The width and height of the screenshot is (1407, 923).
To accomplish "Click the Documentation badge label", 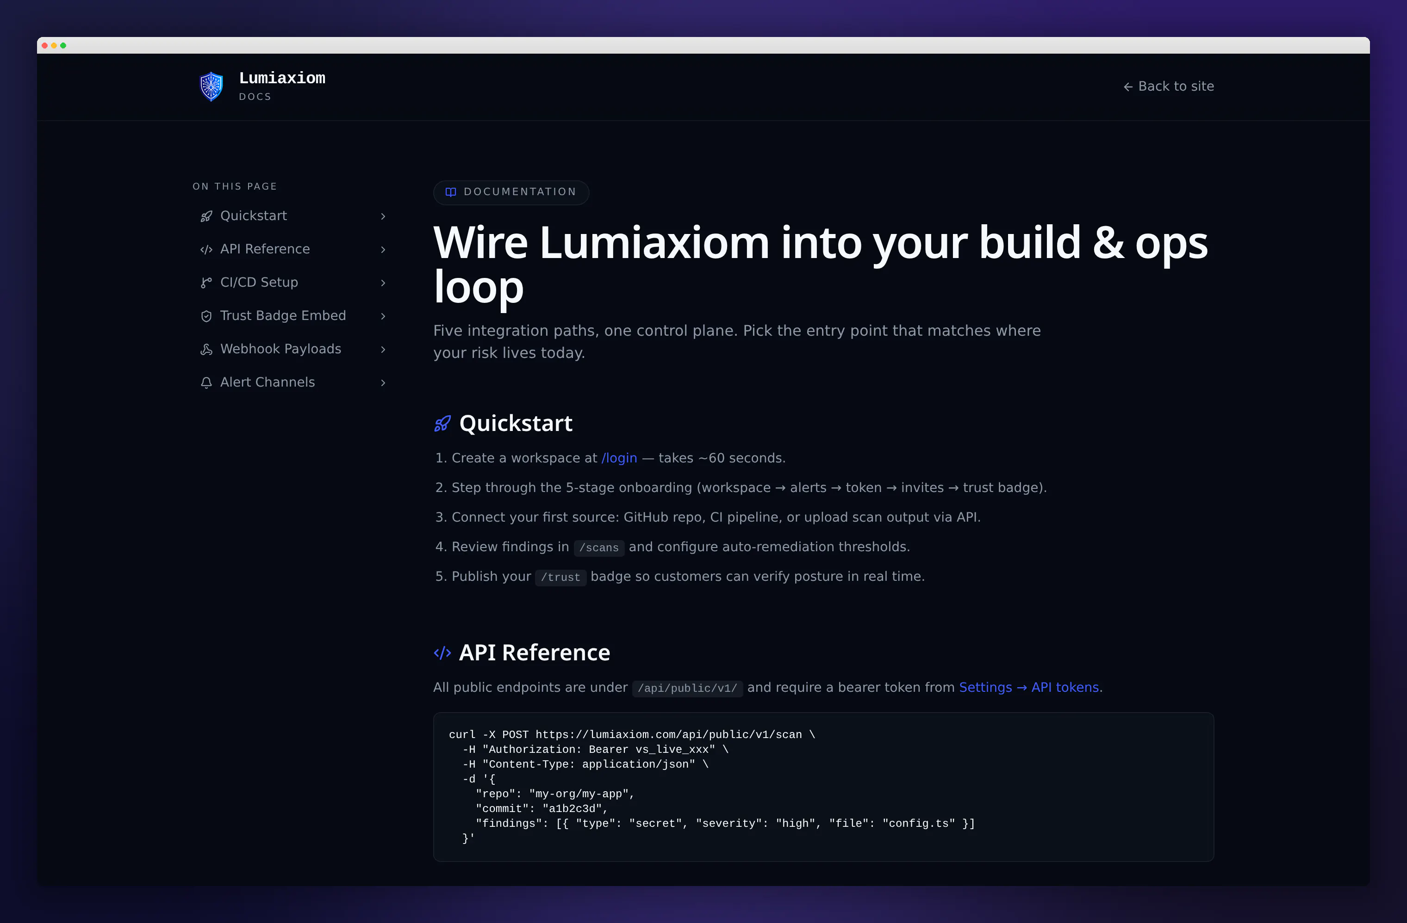I will (x=511, y=192).
